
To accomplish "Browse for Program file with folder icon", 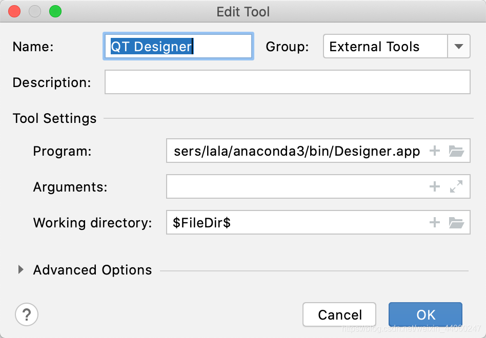I will [x=456, y=151].
